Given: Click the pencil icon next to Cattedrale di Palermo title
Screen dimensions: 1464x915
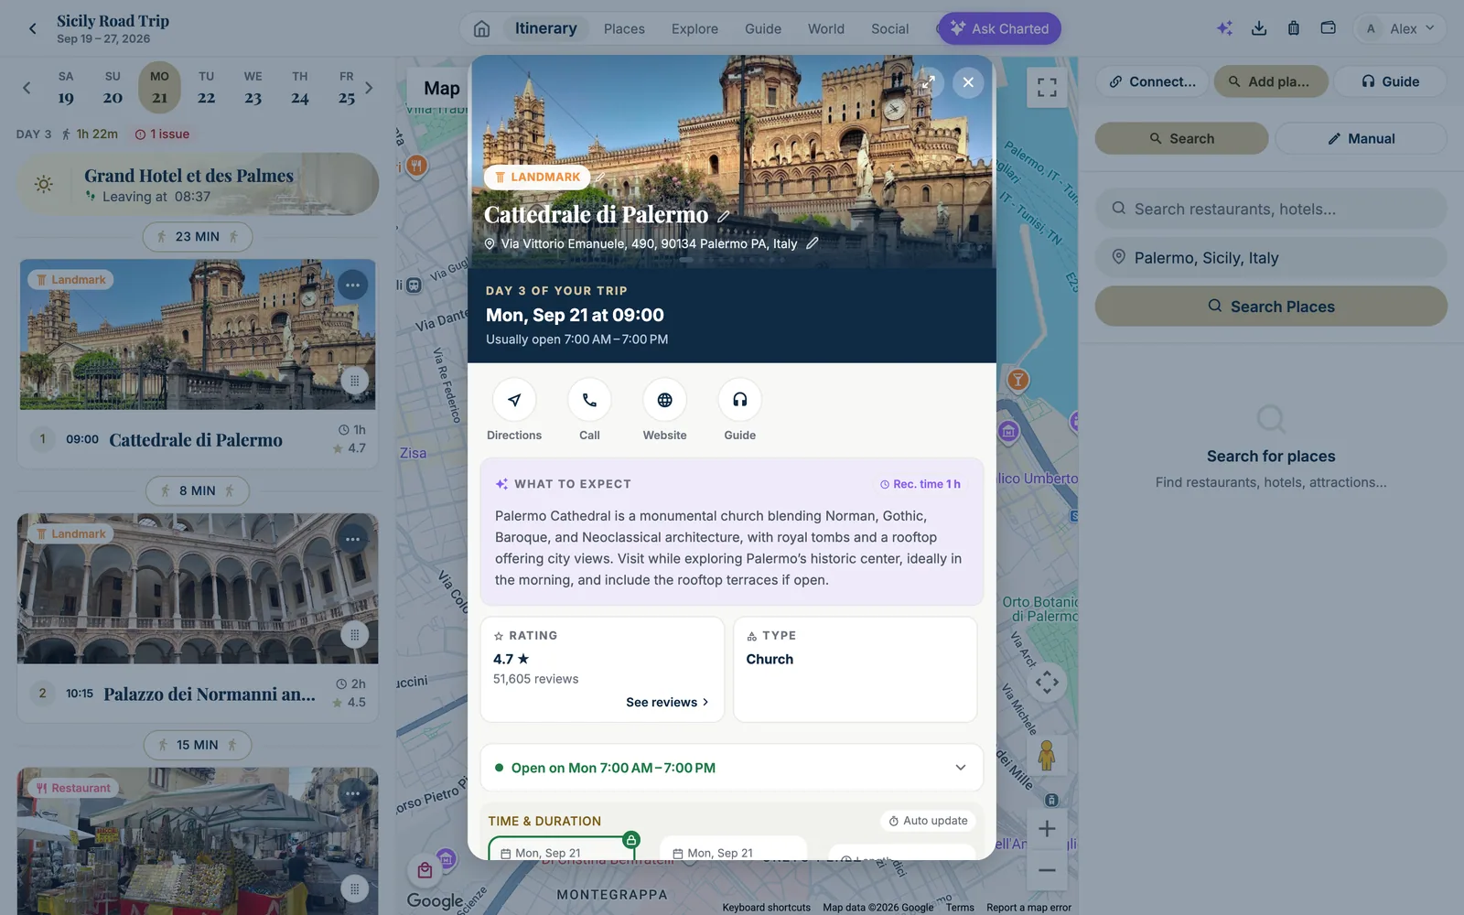Looking at the screenshot, I should pos(724,216).
